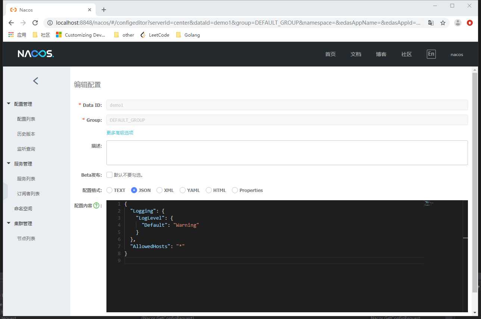Open the other bookmarks folder
Viewport: 481px width, 319px height.
pos(124,35)
